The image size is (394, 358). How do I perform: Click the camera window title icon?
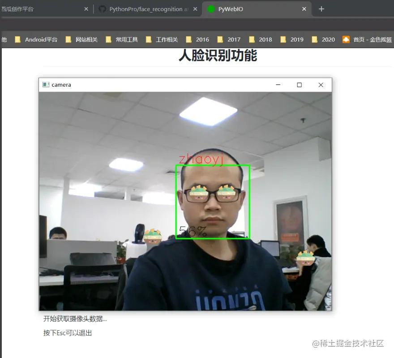tap(46, 84)
